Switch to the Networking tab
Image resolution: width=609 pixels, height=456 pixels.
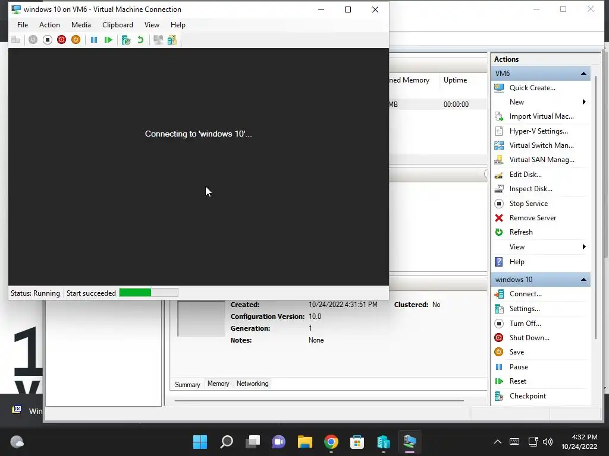[x=252, y=384]
